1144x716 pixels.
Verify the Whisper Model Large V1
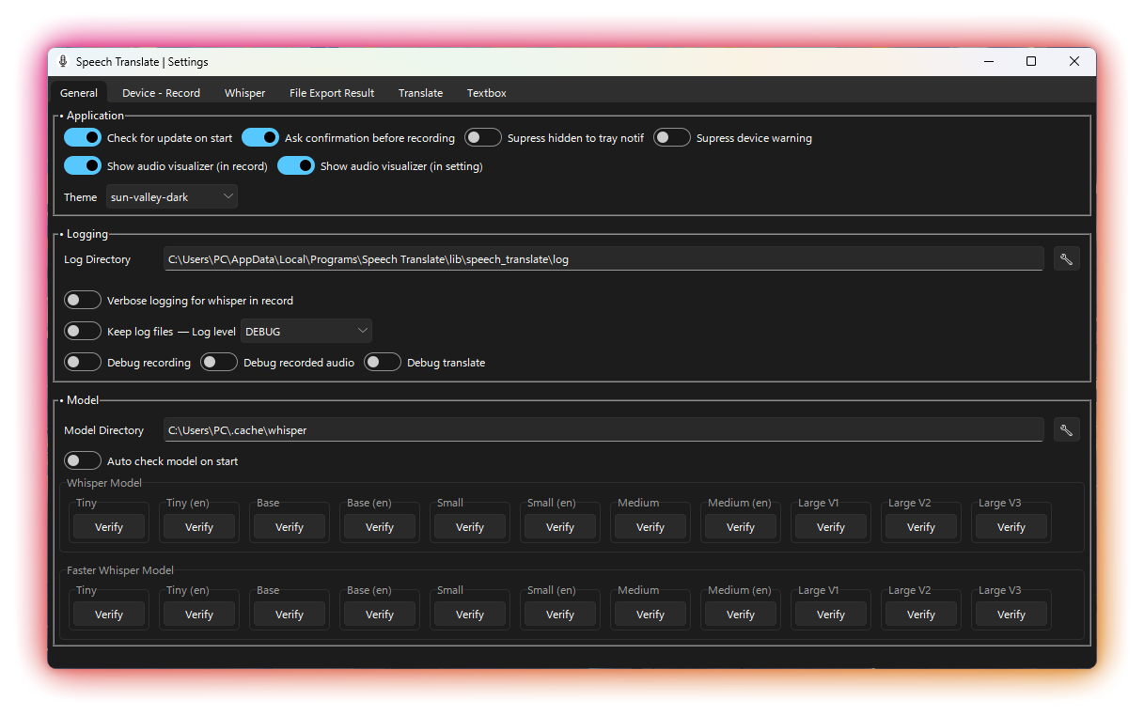click(x=831, y=527)
